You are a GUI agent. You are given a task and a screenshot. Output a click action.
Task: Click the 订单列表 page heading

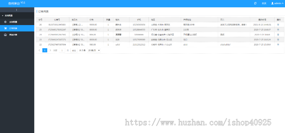pyautogui.click(x=43, y=11)
